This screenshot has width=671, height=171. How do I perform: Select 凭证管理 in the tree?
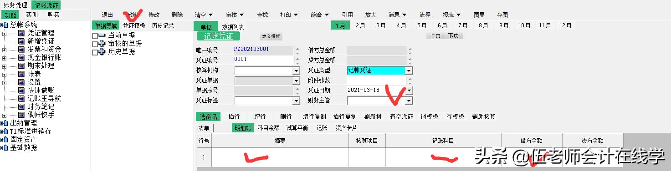tap(41, 33)
